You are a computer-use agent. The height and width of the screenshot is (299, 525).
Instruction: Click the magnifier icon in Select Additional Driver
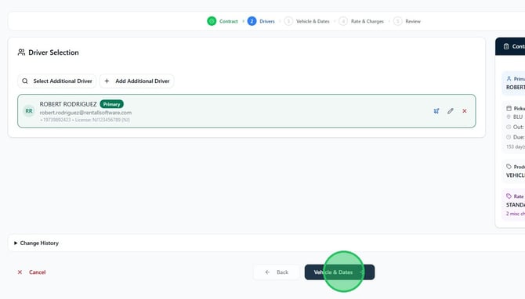tap(25, 81)
